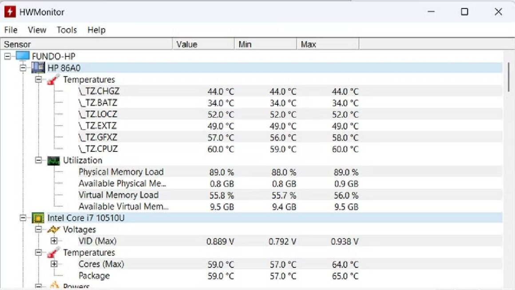Select the VID (Max) label
515x290 pixels.
(98, 241)
